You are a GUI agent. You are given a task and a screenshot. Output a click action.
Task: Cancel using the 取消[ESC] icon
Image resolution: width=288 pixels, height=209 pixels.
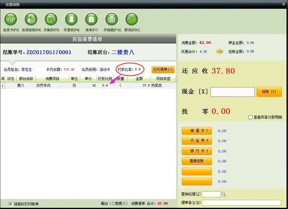click(x=132, y=19)
